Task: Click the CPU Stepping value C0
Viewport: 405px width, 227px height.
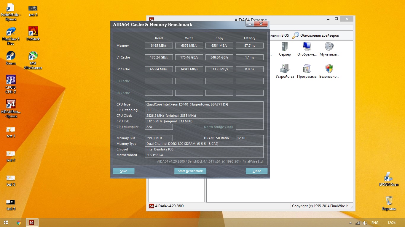Action: [x=204, y=110]
